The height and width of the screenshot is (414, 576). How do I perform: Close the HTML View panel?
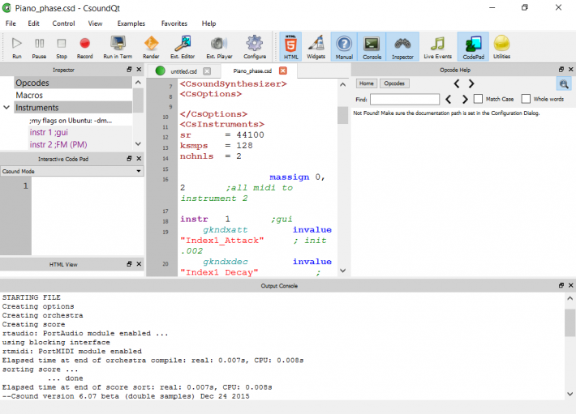coord(139,264)
